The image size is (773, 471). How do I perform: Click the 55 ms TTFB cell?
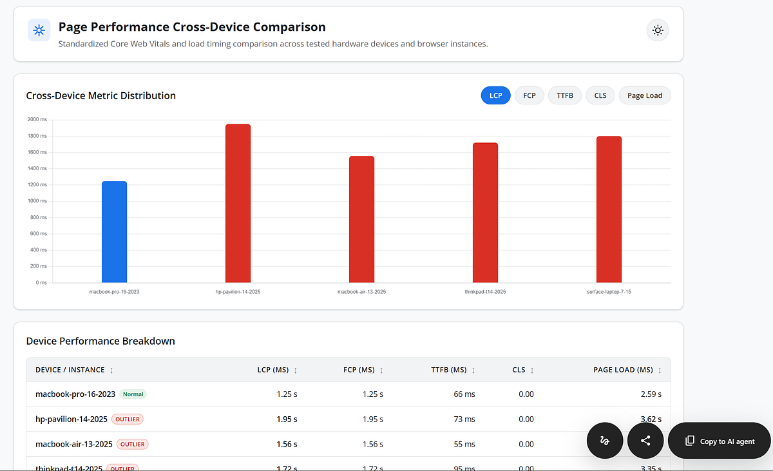tap(464, 445)
